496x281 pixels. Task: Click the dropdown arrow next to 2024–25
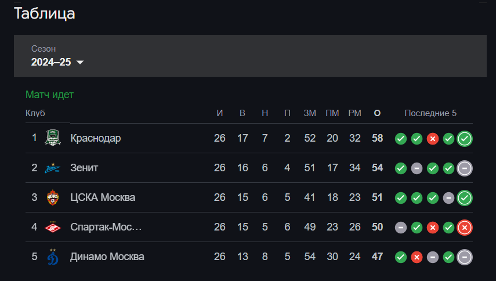coord(80,62)
